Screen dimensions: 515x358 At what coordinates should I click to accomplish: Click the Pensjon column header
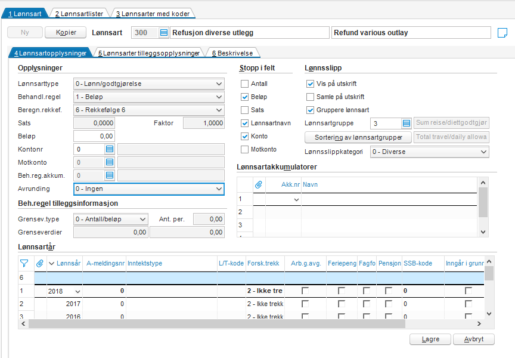coord(390,263)
